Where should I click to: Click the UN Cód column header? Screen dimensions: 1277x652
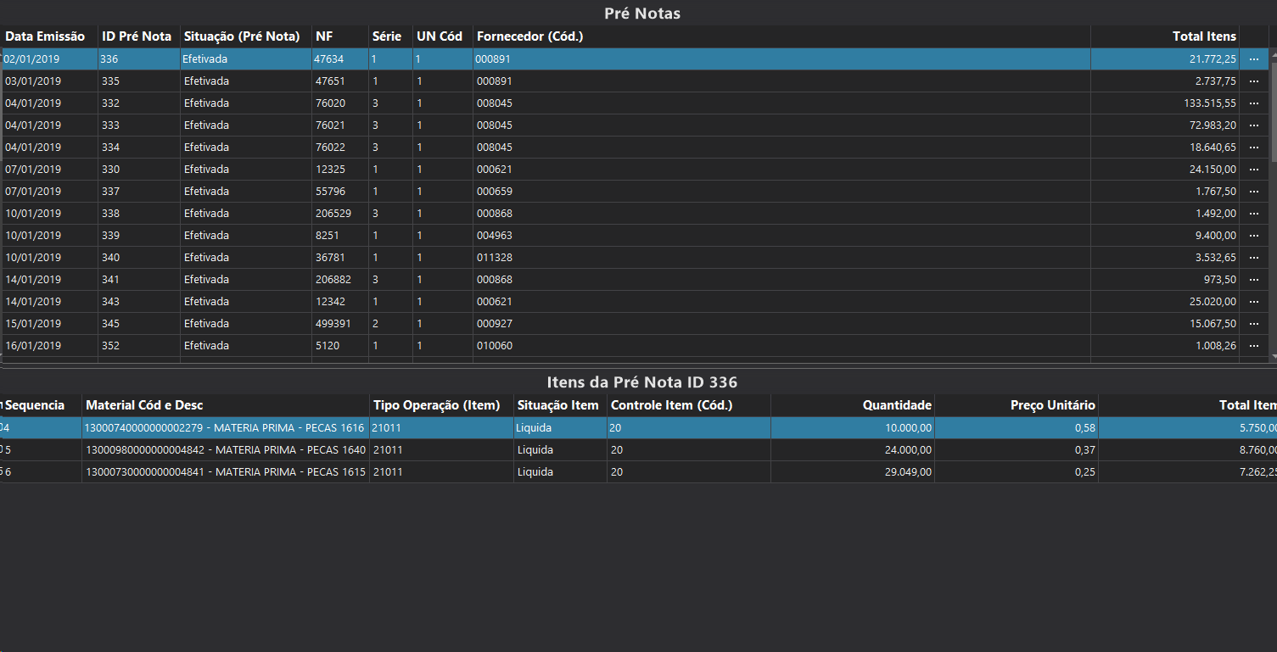tap(443, 36)
